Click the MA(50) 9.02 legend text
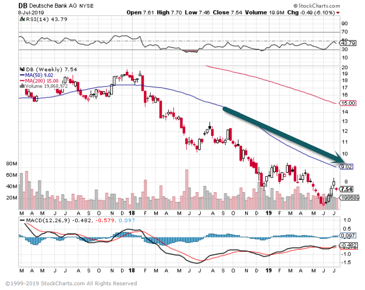Viewport: 365px width, 290px height. [x=39, y=75]
